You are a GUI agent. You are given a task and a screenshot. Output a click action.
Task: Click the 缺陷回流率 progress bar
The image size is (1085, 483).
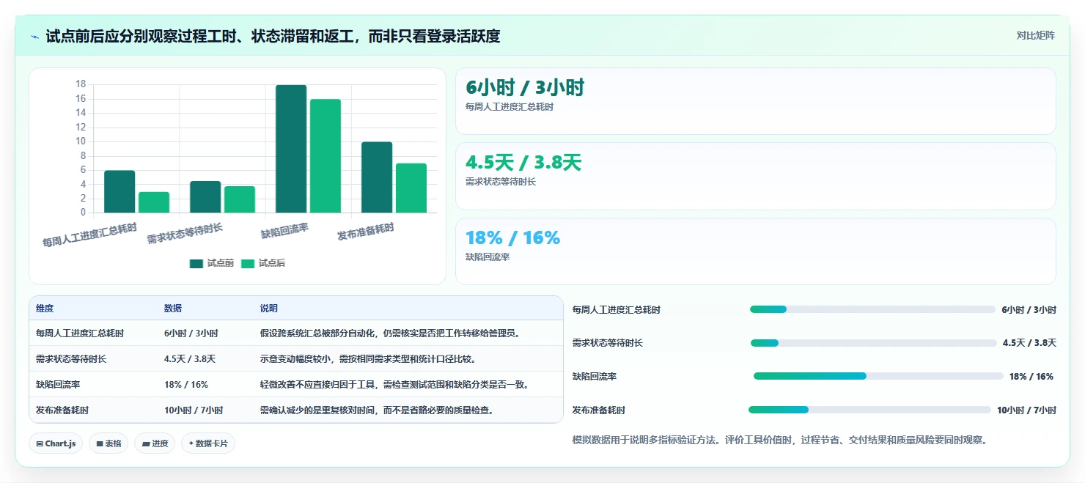click(x=878, y=376)
